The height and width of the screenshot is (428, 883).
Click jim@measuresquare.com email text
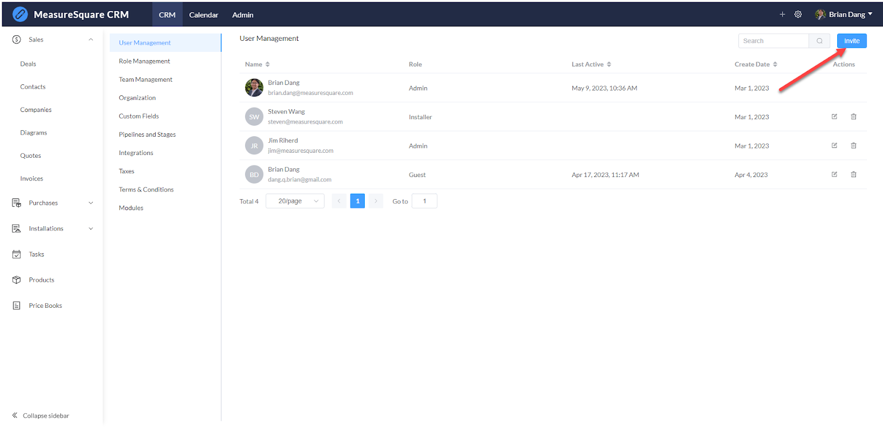[x=301, y=151]
